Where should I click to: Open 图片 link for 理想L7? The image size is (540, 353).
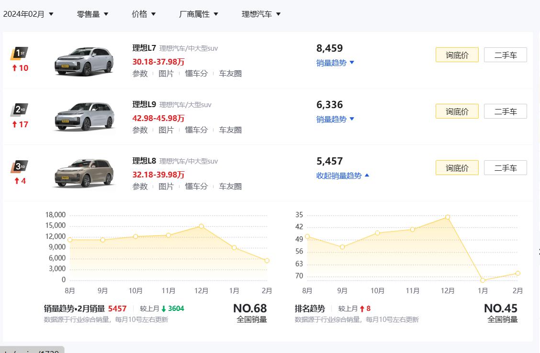166,73
